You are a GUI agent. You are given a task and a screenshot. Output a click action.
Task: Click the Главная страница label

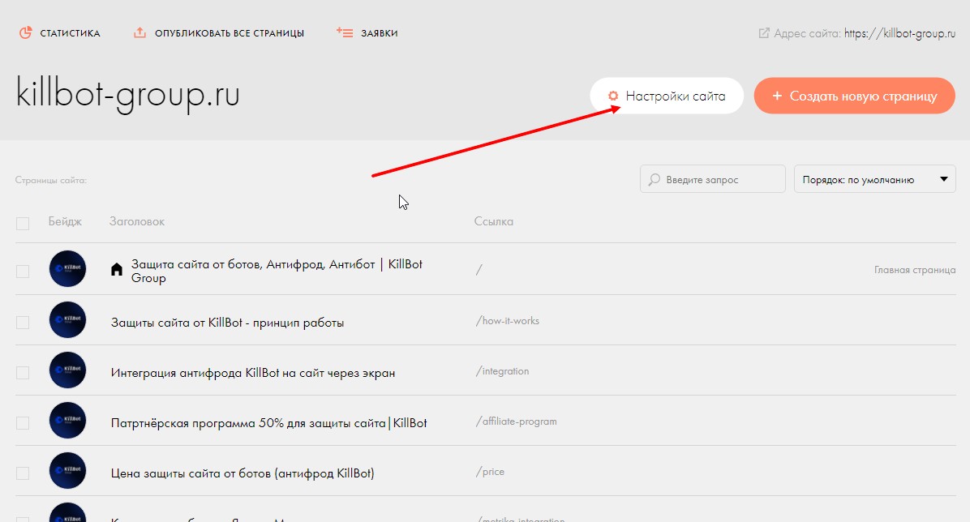(915, 270)
